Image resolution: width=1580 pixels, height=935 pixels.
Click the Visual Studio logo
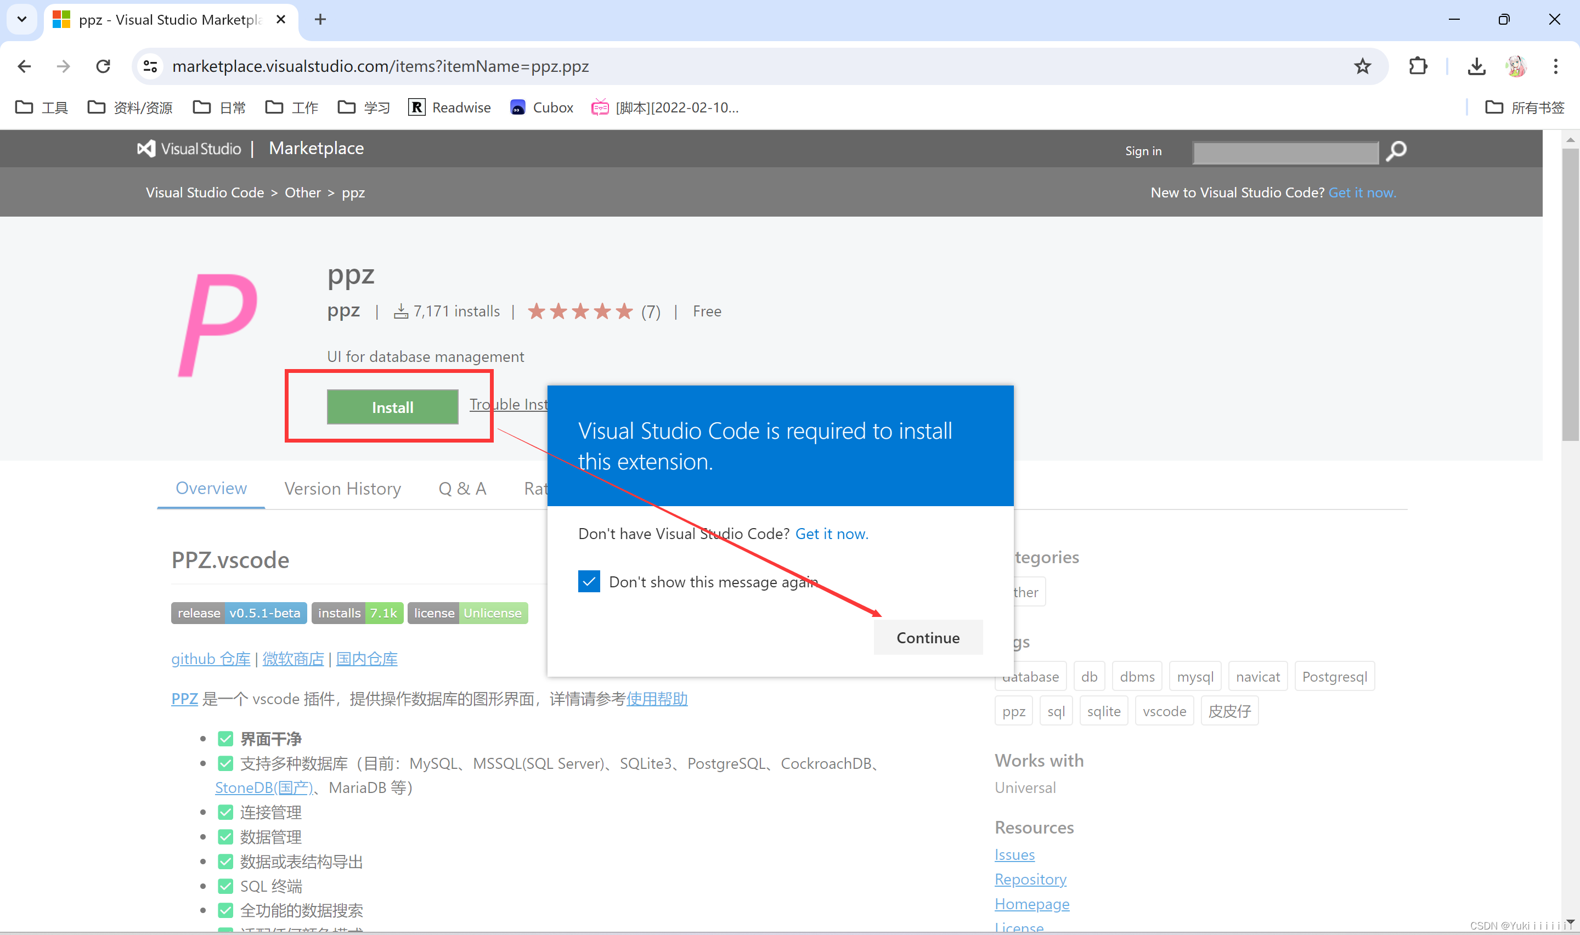click(x=190, y=149)
